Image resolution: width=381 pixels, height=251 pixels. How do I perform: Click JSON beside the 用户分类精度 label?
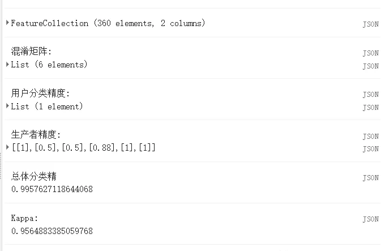(x=371, y=95)
